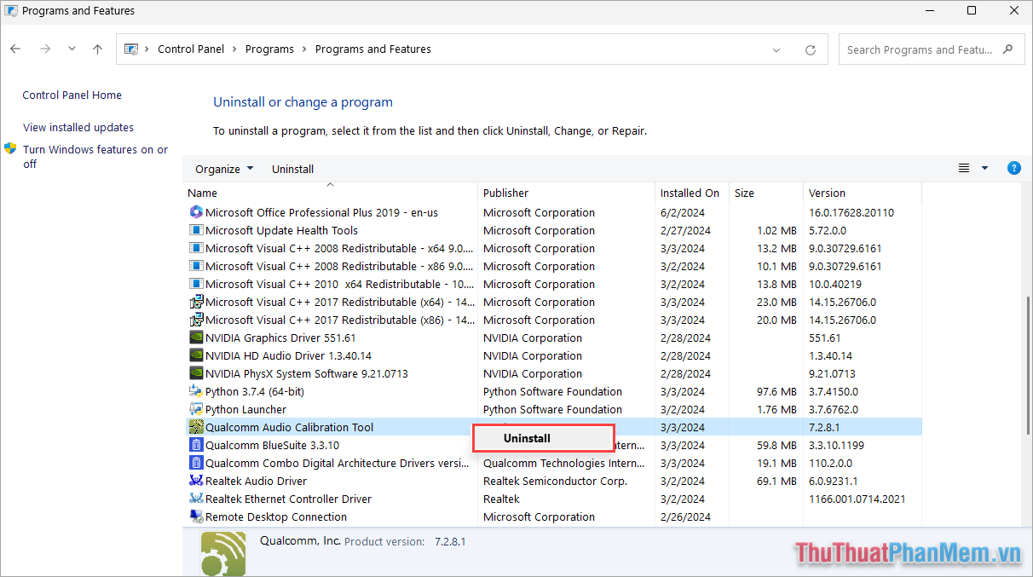
Task: Click the Change your view icon
Action: 964,169
